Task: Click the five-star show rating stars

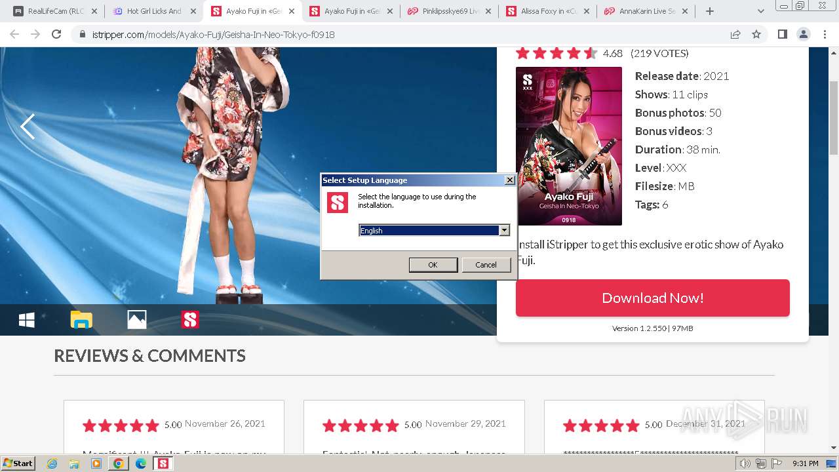Action: click(556, 53)
